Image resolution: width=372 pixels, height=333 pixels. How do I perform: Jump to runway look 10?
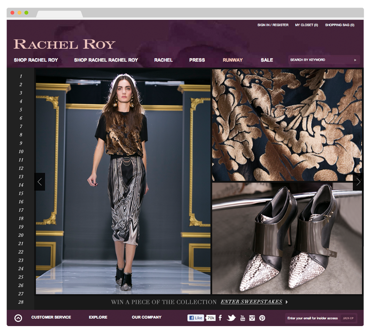[x=21, y=152]
